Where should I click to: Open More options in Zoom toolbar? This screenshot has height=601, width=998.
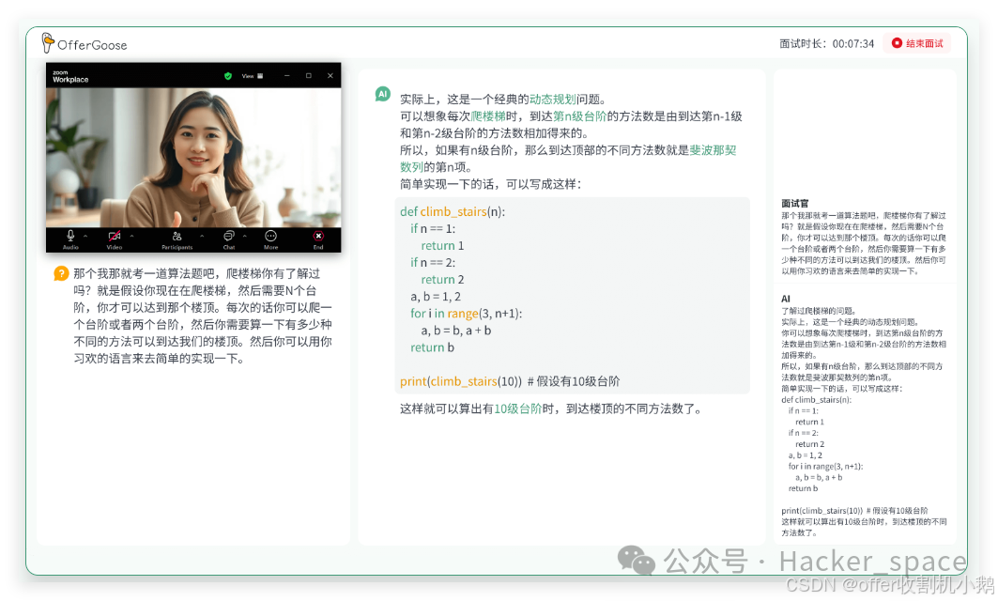270,239
